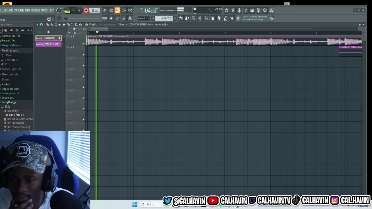Pause playback with the pause button
Viewport: 372px width, 209px height.
pyautogui.click(x=73, y=10)
